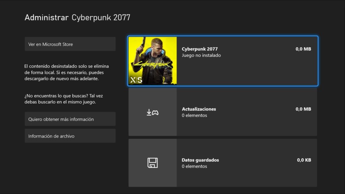Viewport: 345px width, 194px height.
Task: Click '0 elementos' under Datos guardados
Action: point(194,166)
